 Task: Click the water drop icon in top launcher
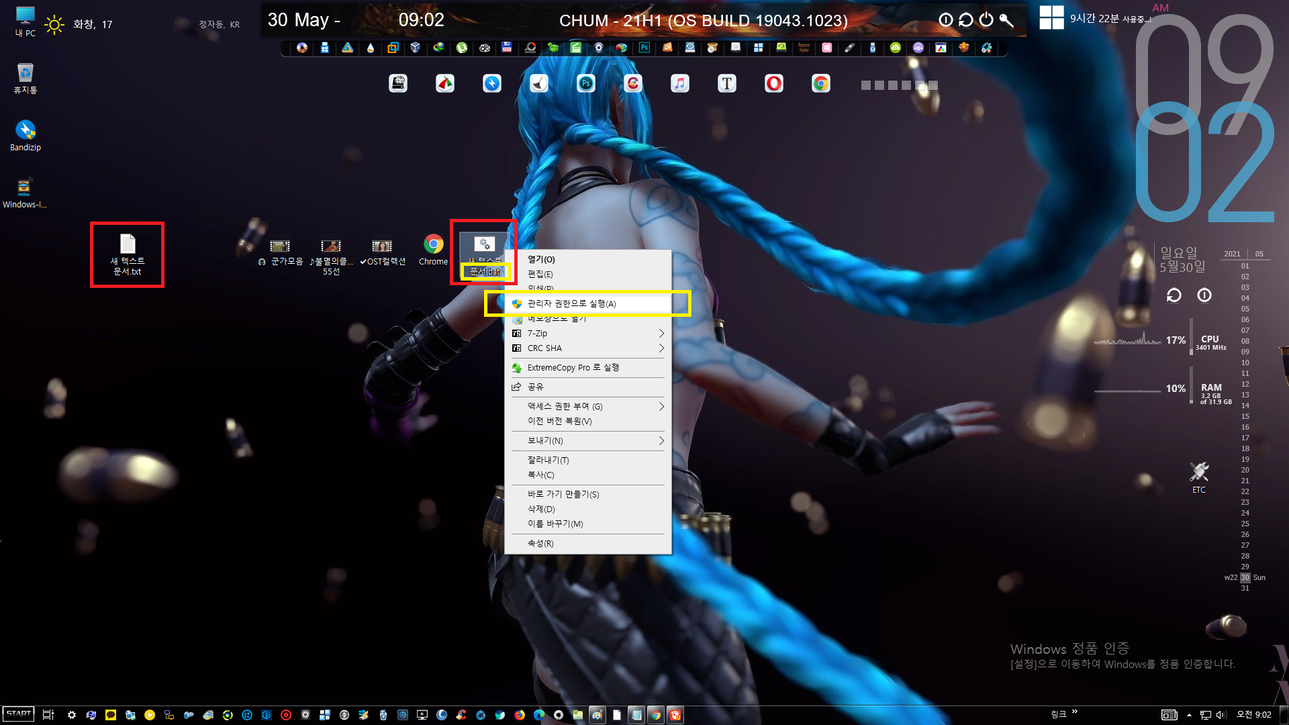pyautogui.click(x=371, y=48)
